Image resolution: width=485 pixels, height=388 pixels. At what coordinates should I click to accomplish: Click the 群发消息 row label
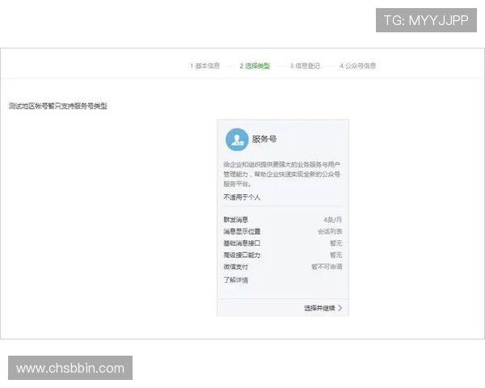[x=236, y=220]
